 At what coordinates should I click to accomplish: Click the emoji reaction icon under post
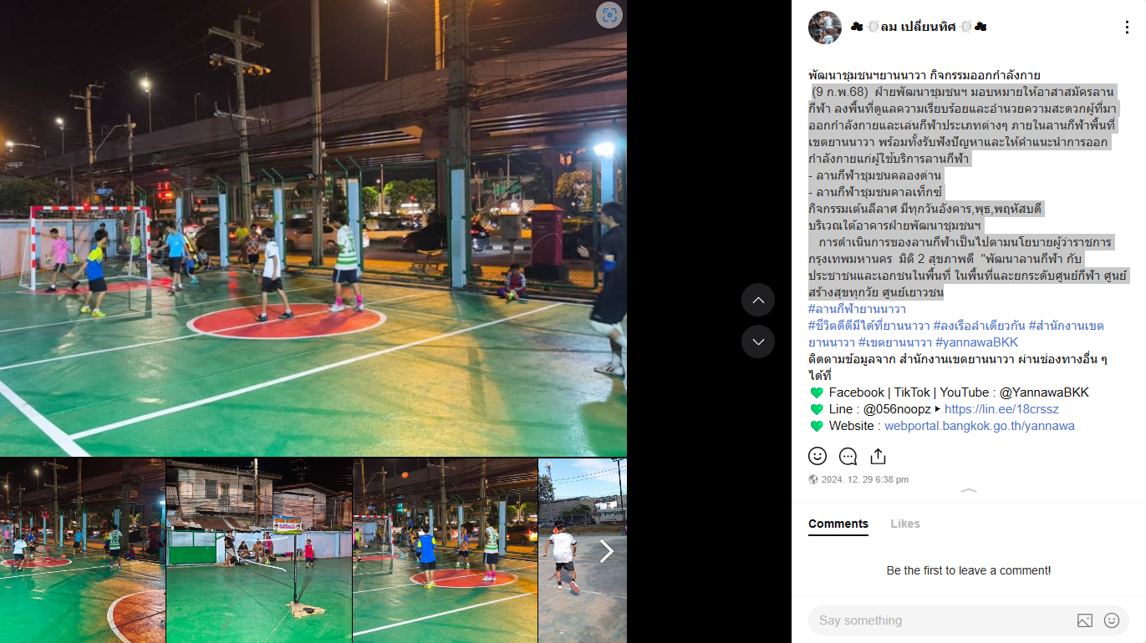817,456
